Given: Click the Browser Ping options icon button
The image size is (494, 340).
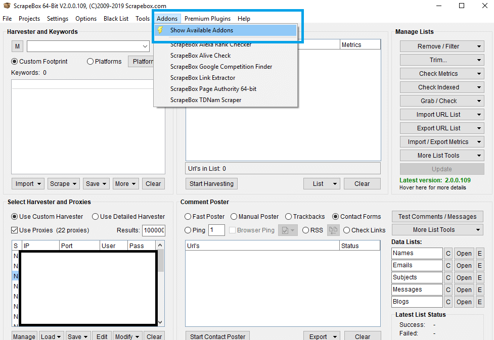Looking at the screenshot, I should pos(288,230).
